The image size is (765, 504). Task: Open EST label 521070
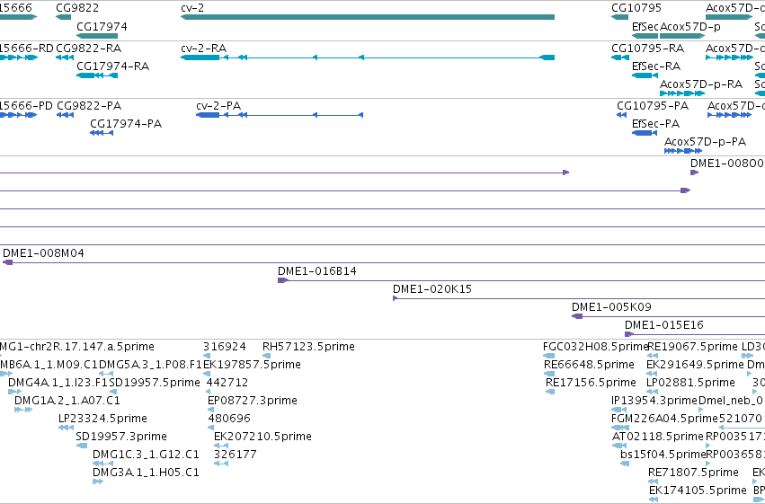pos(740,419)
